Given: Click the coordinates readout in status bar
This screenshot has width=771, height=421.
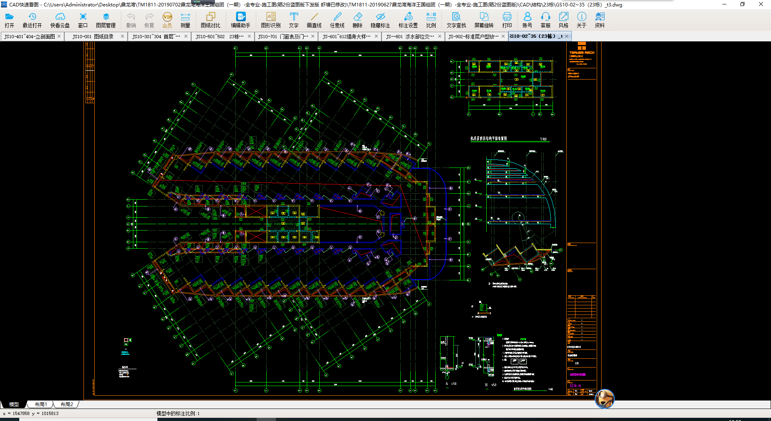Looking at the screenshot, I should [31, 413].
